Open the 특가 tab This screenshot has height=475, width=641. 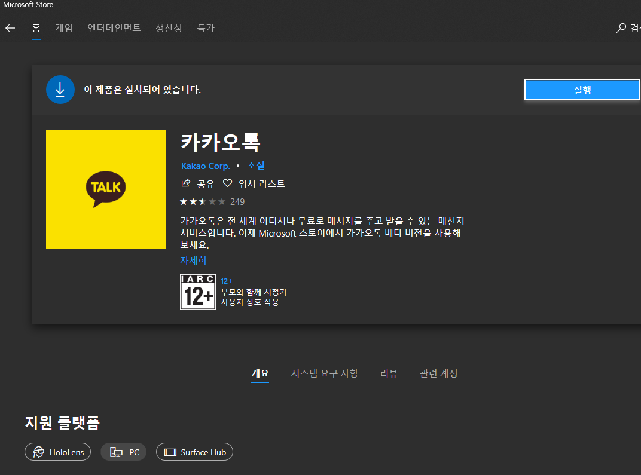pyautogui.click(x=206, y=28)
